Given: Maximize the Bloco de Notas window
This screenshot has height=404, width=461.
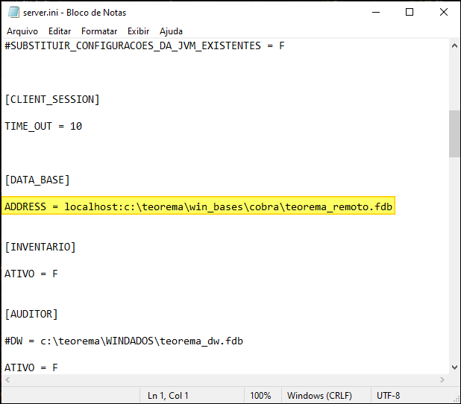Looking at the screenshot, I should pos(410,13).
